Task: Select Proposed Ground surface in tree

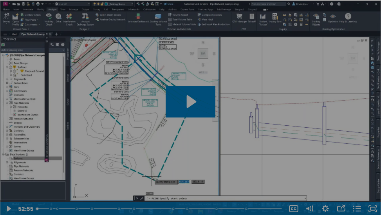Action: tap(34, 71)
